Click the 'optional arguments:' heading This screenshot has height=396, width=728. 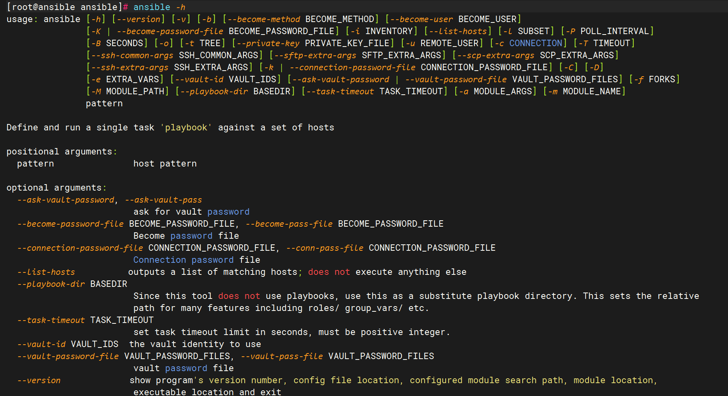click(57, 188)
